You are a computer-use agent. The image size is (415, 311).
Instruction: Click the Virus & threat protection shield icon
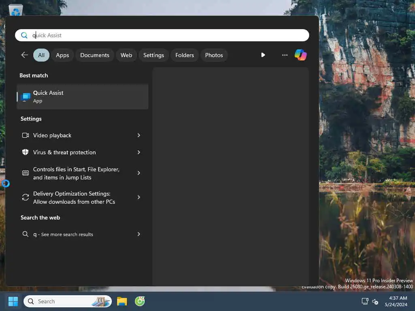26,152
